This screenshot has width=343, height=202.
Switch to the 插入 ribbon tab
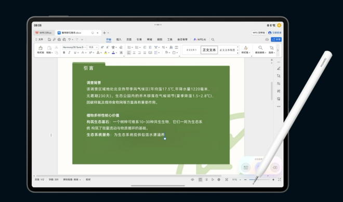[119, 39]
